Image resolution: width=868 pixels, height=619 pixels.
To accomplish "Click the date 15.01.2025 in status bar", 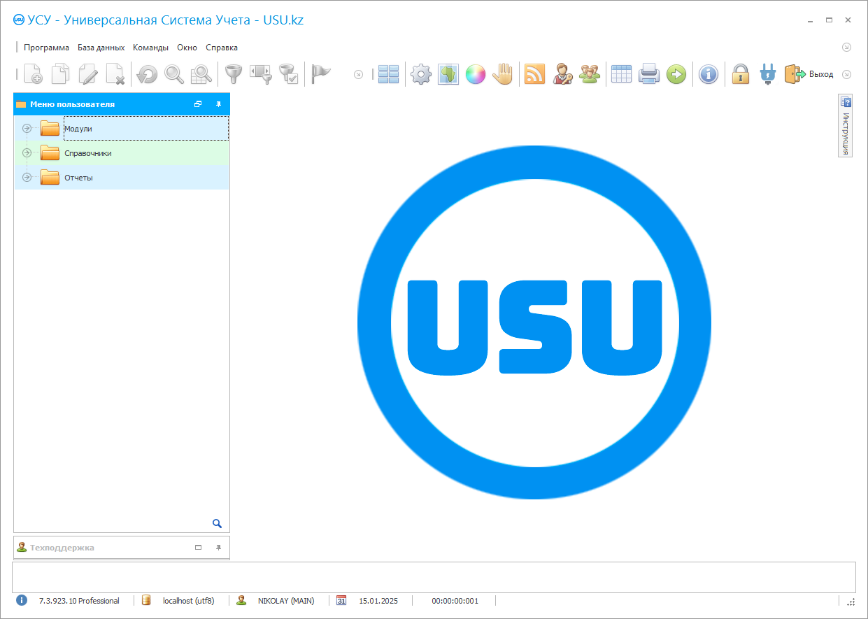I will 378,601.
